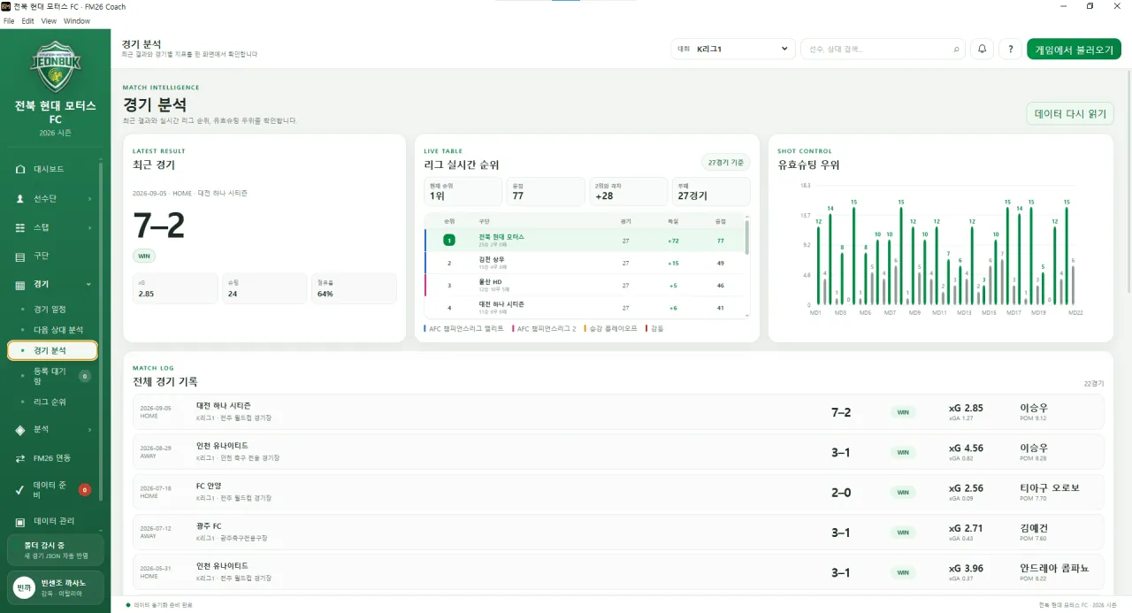Go to 경기 일정 page
The height and width of the screenshot is (613, 1132).
pos(52,310)
